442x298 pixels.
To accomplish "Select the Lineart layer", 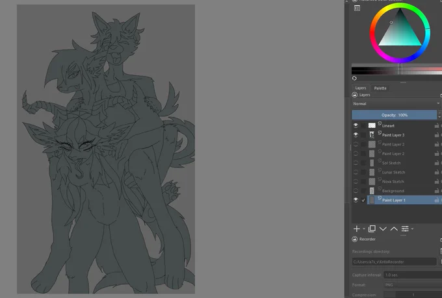I will pyautogui.click(x=388, y=126).
